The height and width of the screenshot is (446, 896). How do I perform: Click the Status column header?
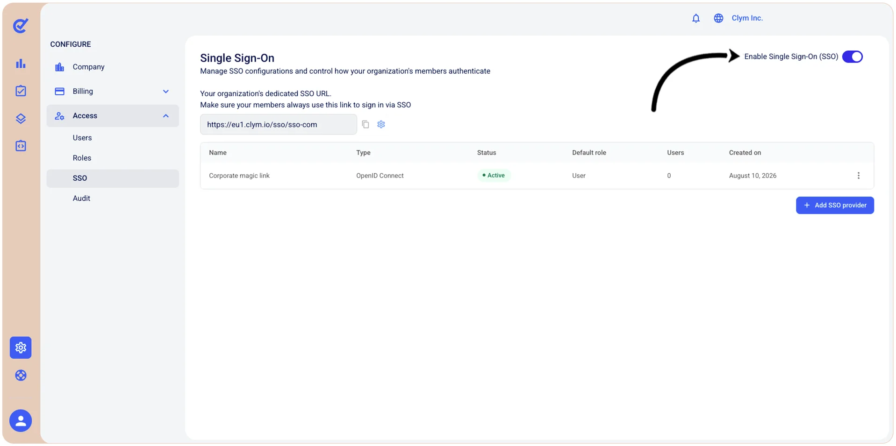(x=487, y=153)
